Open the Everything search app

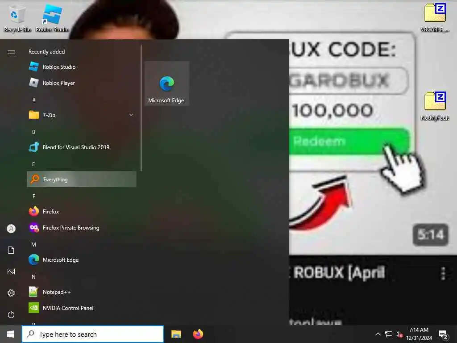[82, 179]
